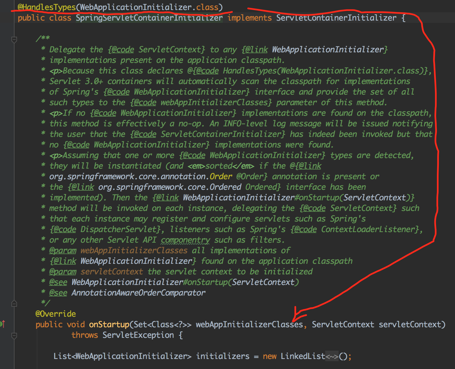Click the implements keyword in class declaration
The width and height of the screenshot is (455, 369).
tap(249, 18)
